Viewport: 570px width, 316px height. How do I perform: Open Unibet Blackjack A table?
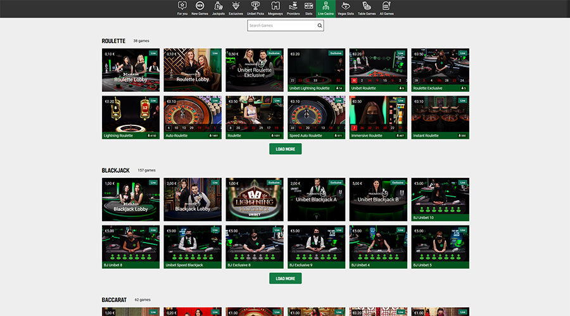(316, 199)
